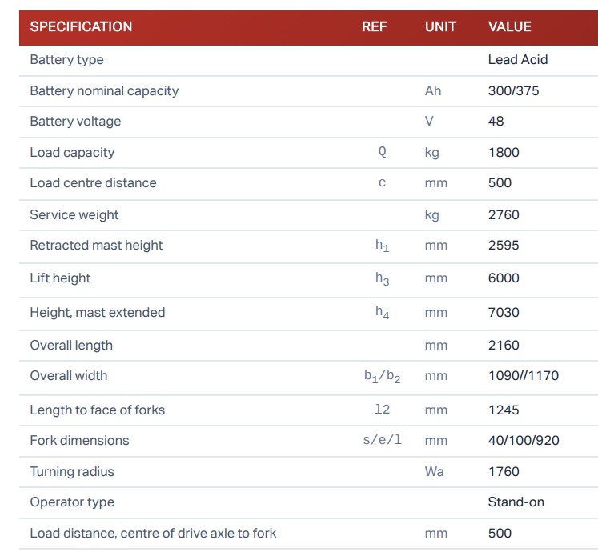598x556 pixels.
Task: Click the Battery voltage row label
Action: [x=75, y=122]
